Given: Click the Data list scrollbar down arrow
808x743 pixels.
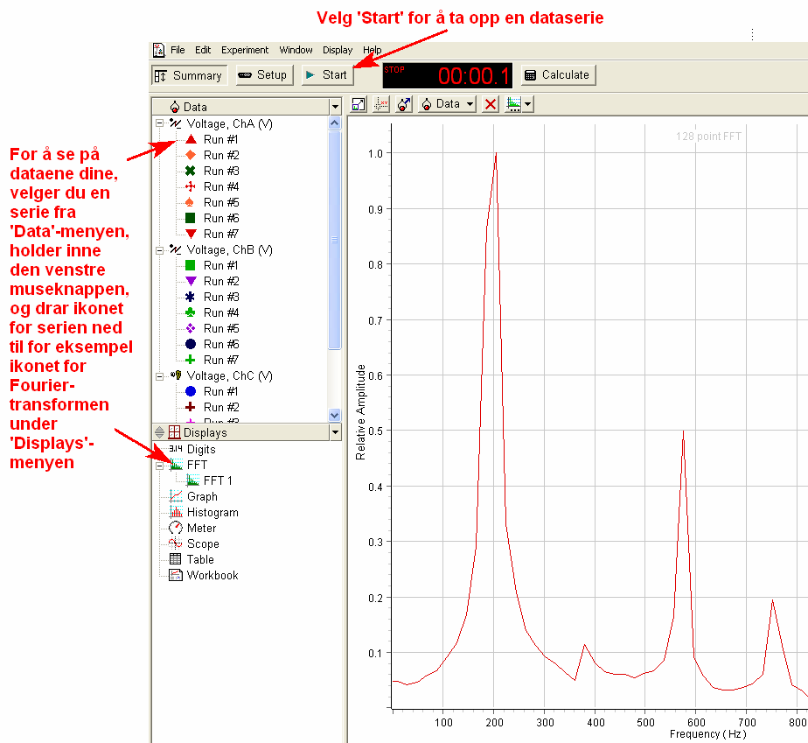Looking at the screenshot, I should tap(334, 415).
